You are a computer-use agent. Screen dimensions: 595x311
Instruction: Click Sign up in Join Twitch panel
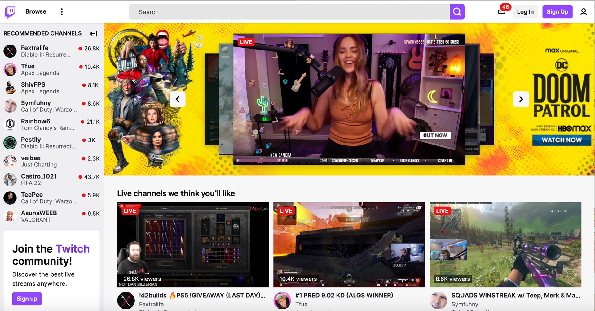pos(27,299)
